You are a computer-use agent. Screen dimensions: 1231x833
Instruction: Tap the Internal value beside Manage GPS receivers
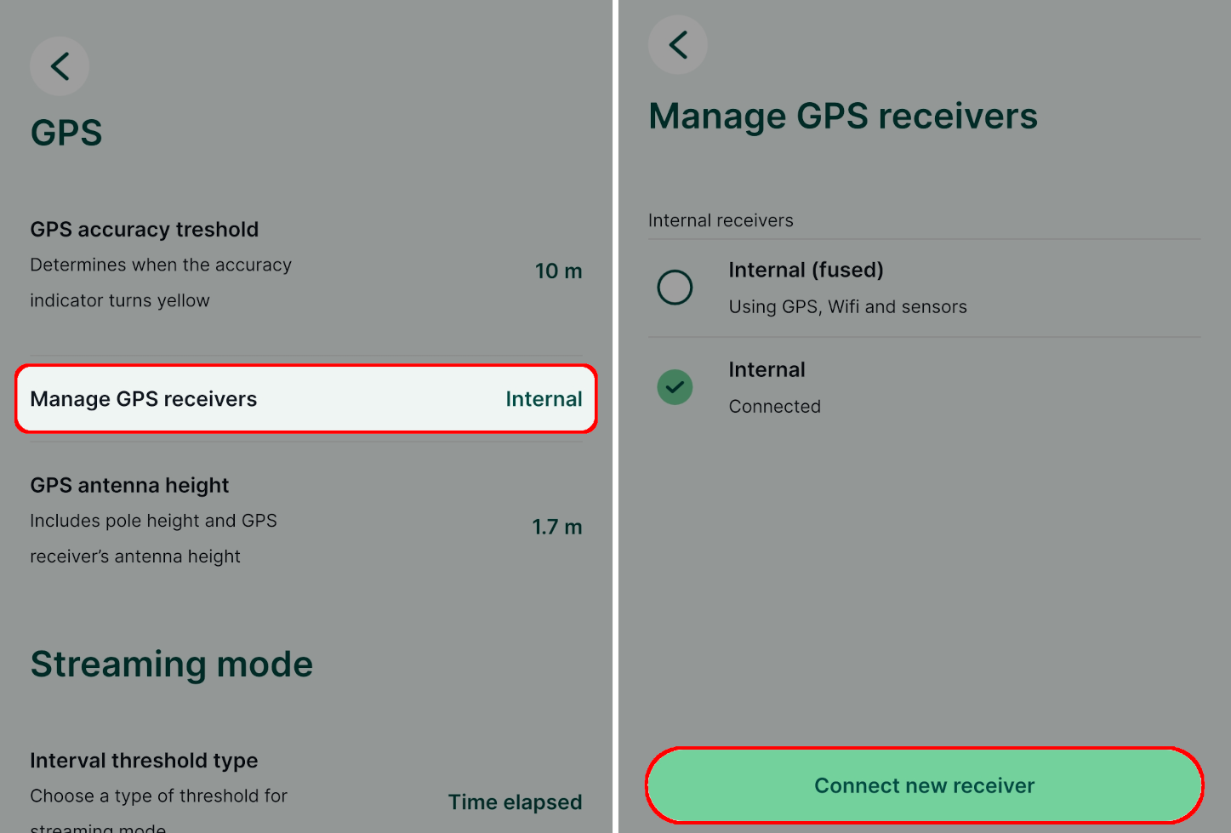point(544,398)
